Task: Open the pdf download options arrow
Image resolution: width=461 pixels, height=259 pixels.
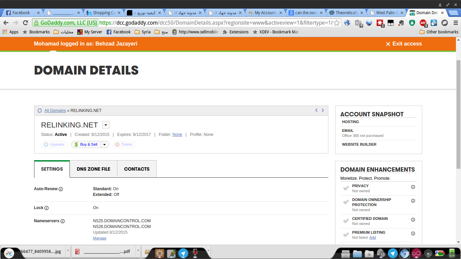Action: click(x=138, y=251)
